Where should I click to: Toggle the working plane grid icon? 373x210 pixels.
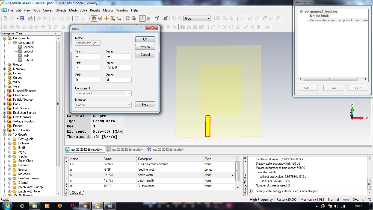coord(149,18)
